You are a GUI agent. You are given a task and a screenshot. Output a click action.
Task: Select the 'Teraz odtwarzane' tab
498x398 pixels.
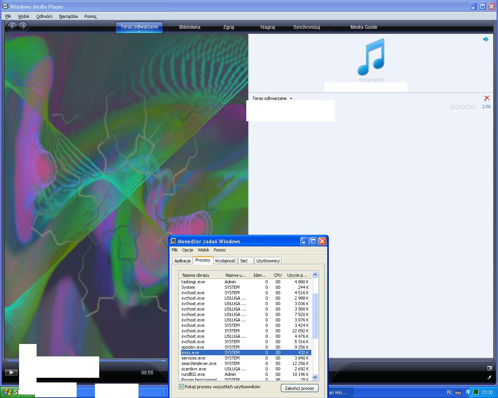tap(139, 27)
